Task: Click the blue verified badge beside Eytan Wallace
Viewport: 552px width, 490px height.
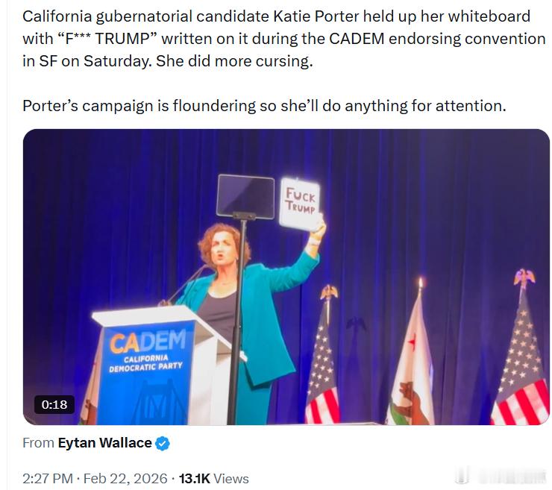Action: click(x=163, y=443)
